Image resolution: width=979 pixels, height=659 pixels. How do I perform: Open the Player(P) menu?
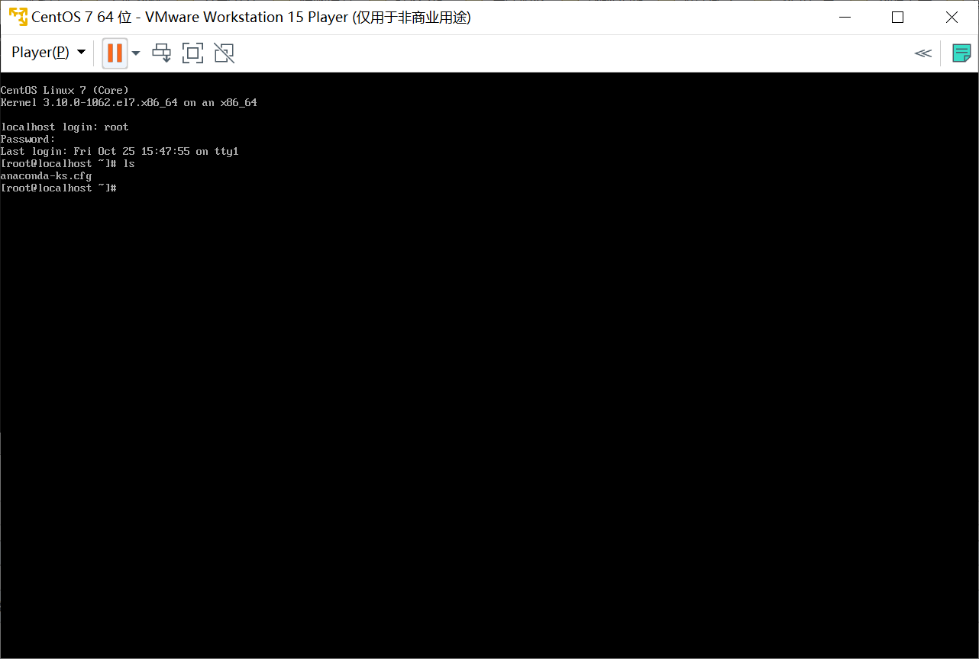(48, 53)
